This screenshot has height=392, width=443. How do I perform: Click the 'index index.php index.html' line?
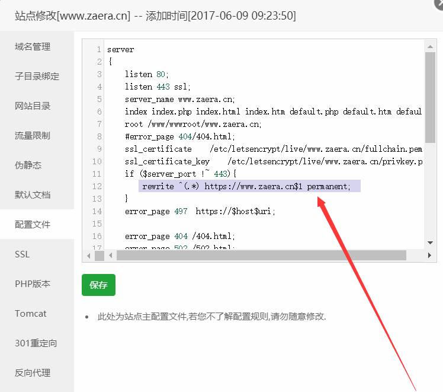pyautogui.click(x=274, y=111)
